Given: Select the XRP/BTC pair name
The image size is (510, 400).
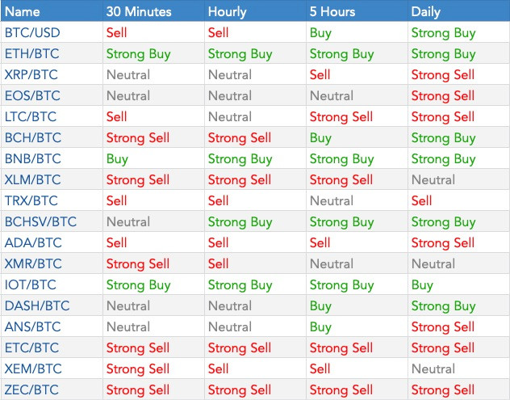Looking at the screenshot, I should [31, 74].
